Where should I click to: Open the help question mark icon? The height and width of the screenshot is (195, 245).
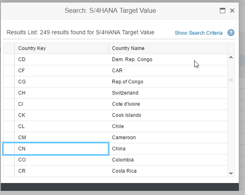[231, 33]
